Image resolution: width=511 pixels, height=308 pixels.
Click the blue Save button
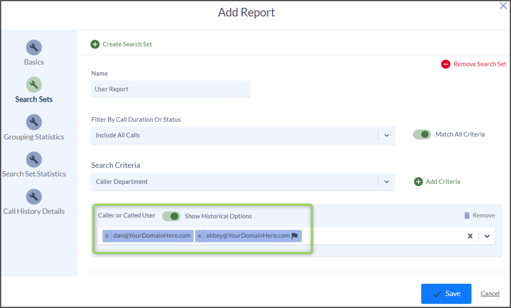(446, 294)
